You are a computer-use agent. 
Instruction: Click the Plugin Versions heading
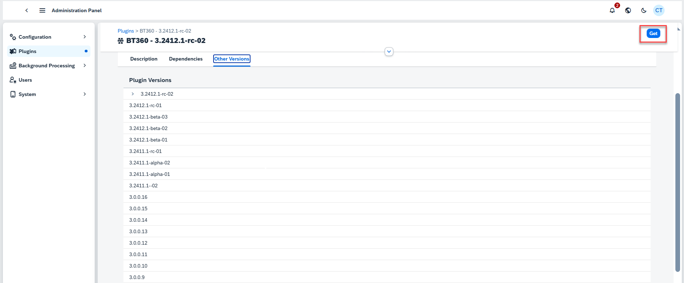[150, 80]
